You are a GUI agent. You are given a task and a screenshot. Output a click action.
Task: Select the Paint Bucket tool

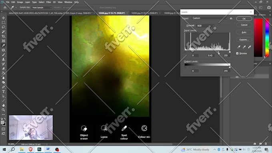pos(3,73)
